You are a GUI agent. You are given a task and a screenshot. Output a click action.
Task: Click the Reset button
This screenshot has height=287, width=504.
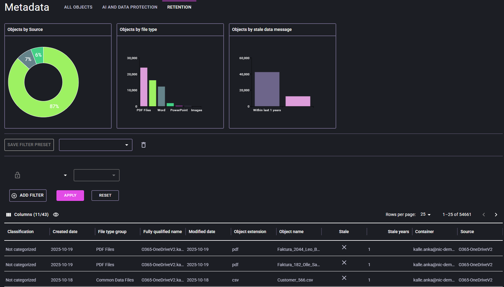coord(105,195)
